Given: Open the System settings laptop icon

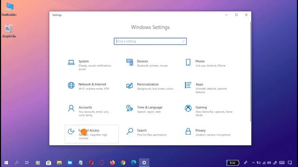Looking at the screenshot, I should click(x=71, y=62).
